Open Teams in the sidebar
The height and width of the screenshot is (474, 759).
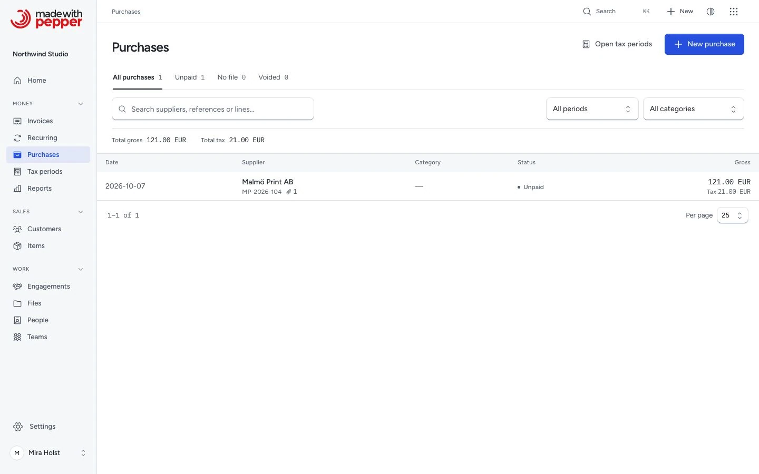(48, 337)
